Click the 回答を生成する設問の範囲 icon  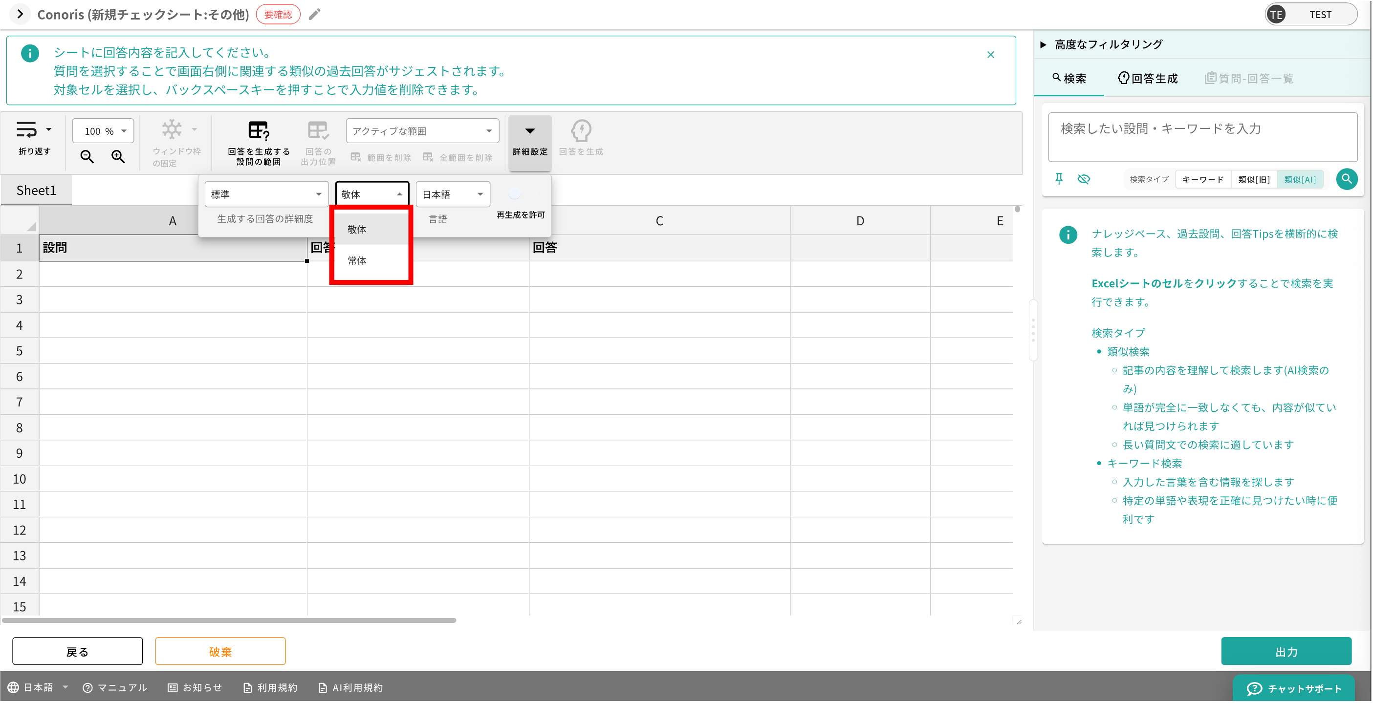coord(258,131)
